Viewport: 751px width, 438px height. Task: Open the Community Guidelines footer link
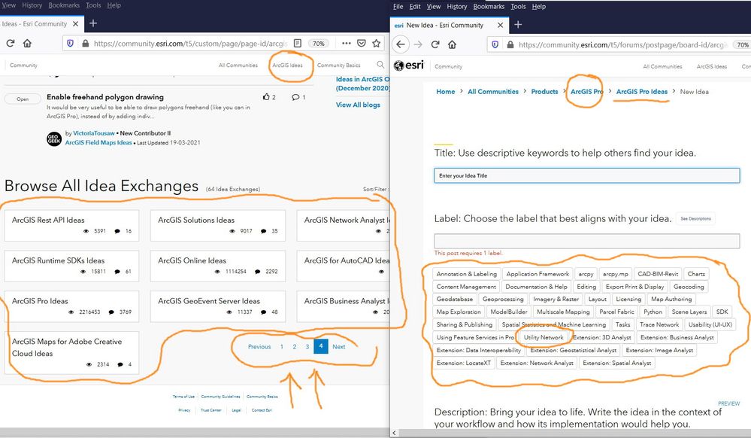pyautogui.click(x=220, y=397)
